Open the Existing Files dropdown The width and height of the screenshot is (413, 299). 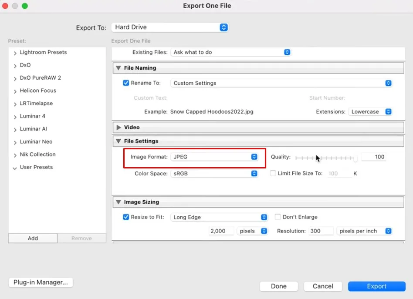point(231,52)
